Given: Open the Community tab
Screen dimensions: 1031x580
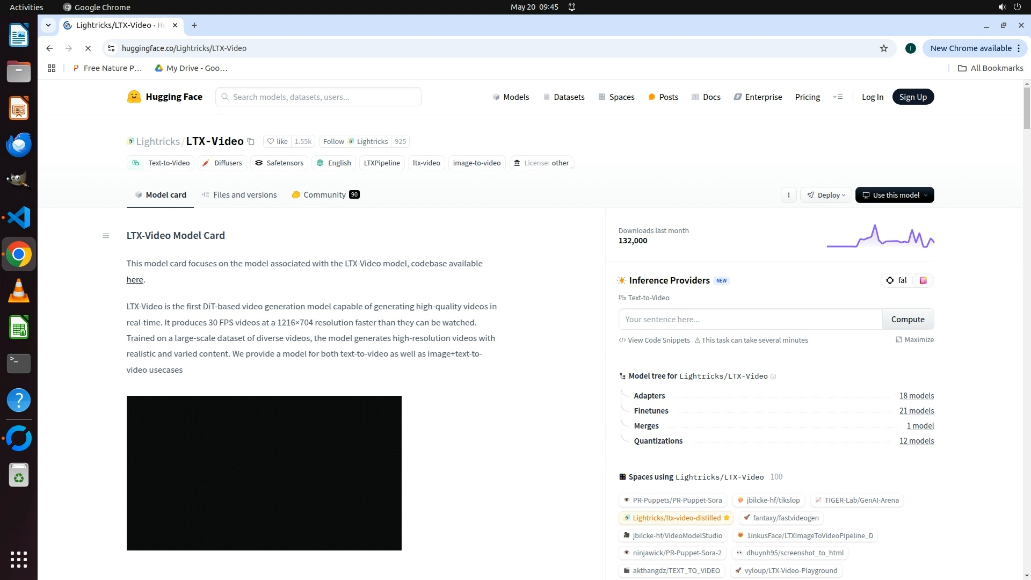Looking at the screenshot, I should tap(324, 195).
